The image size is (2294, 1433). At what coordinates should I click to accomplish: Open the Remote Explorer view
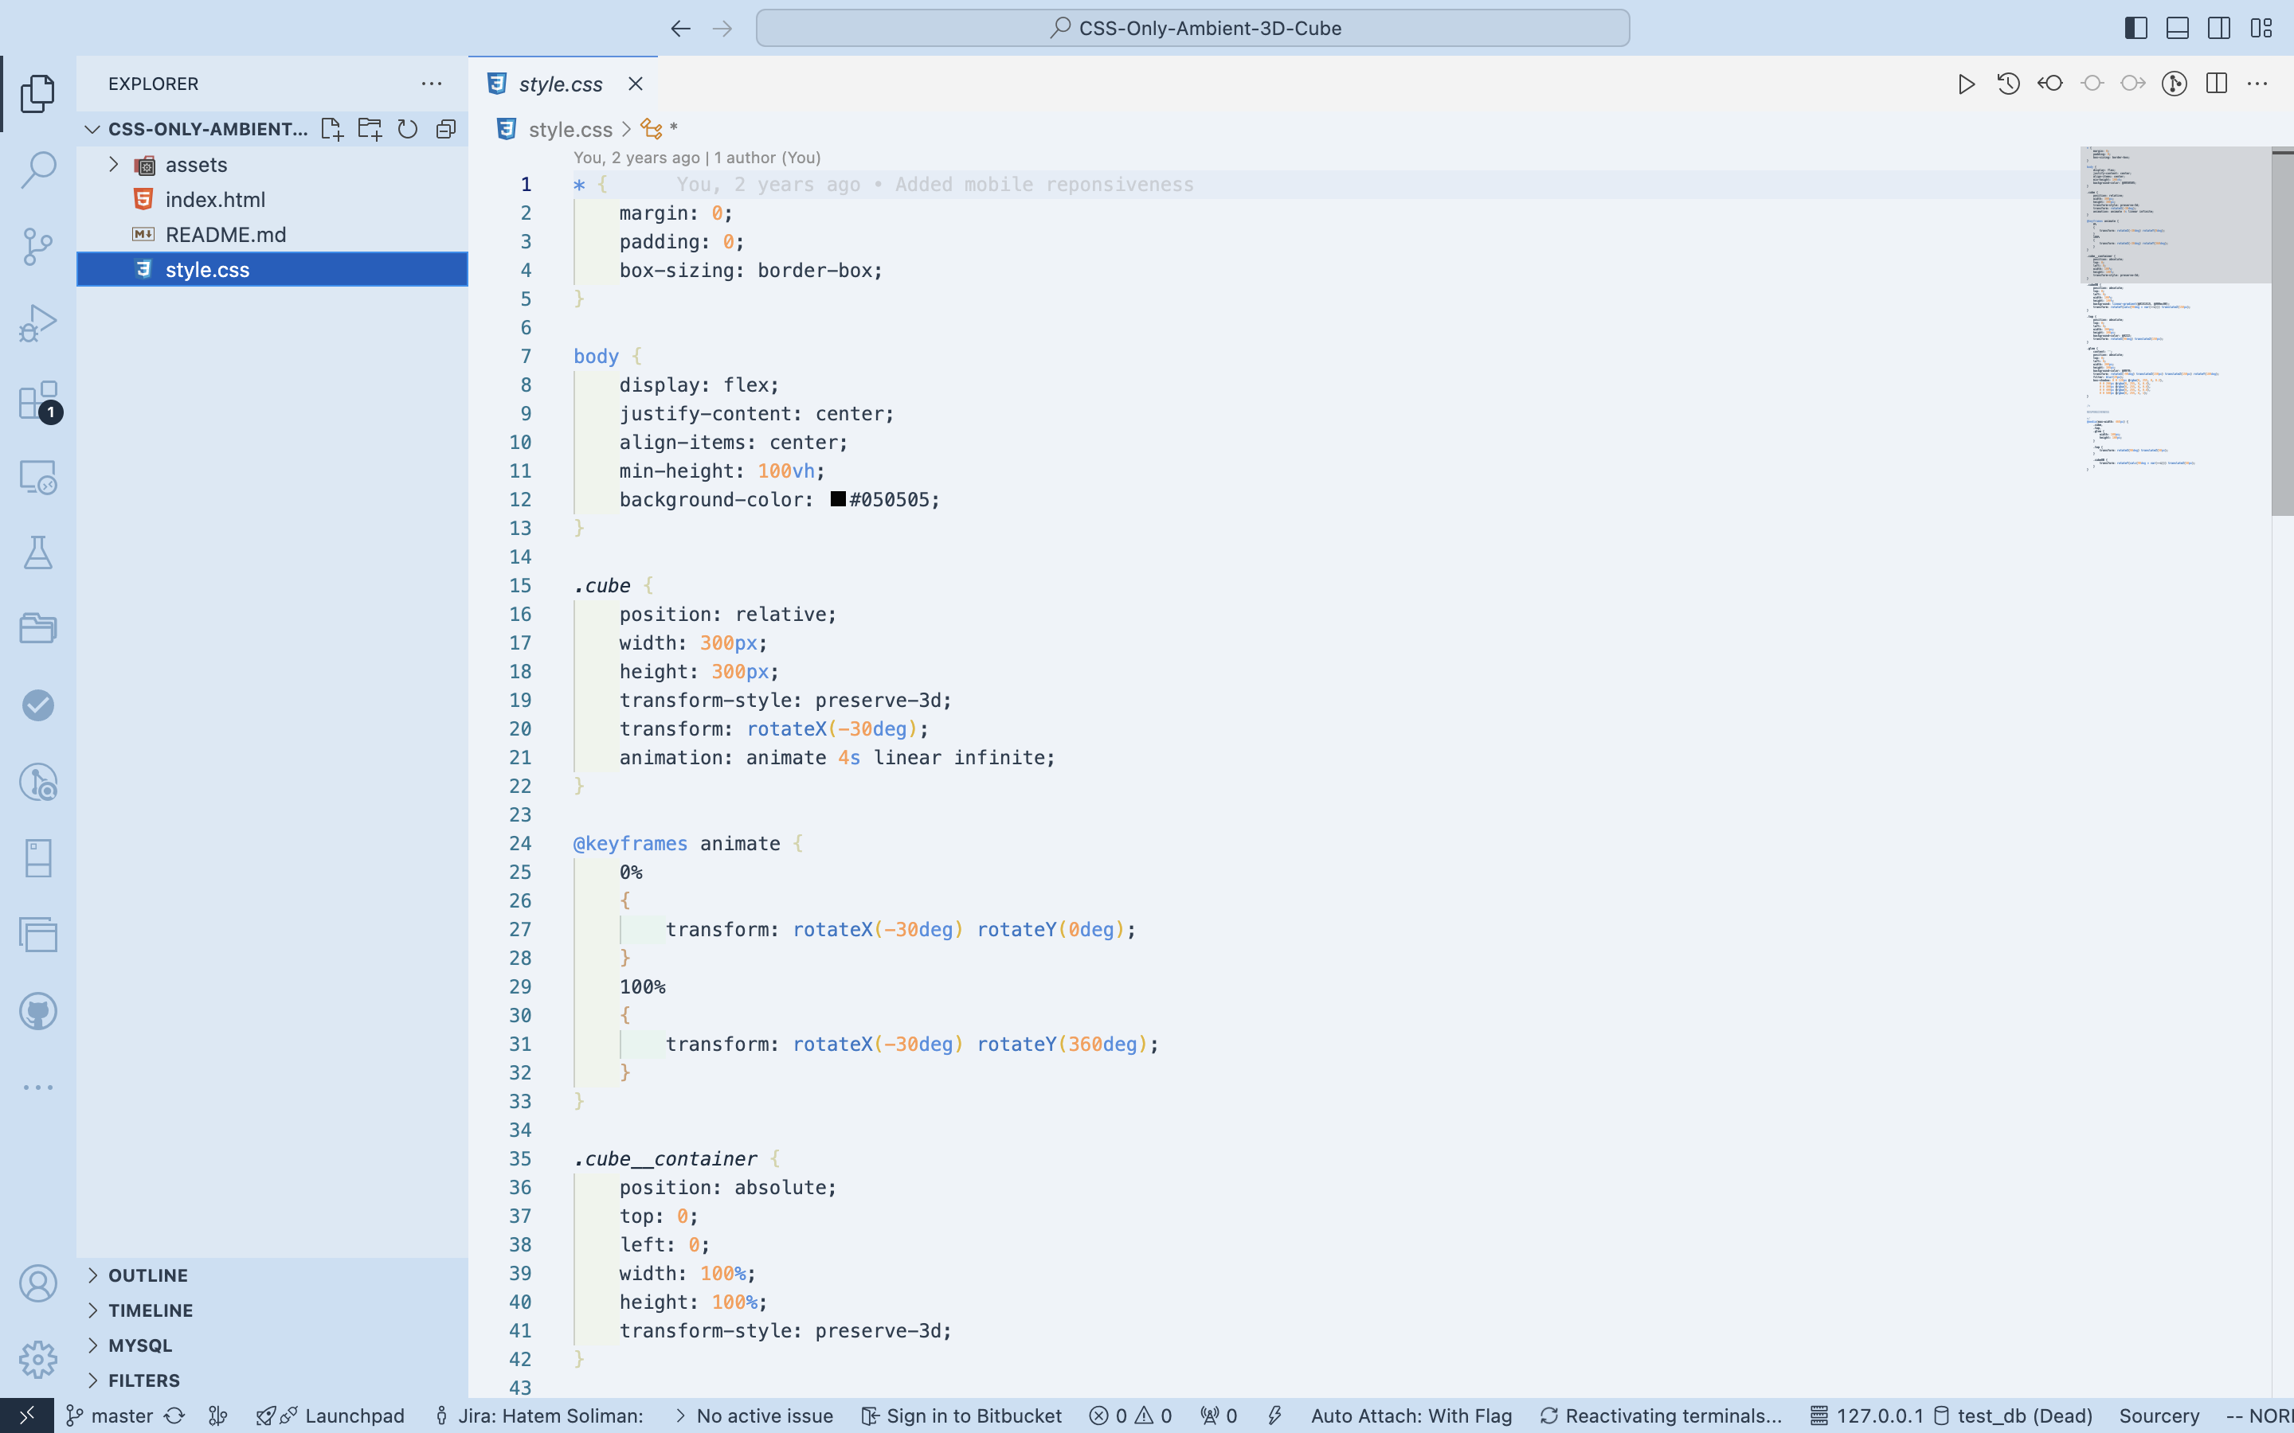click(x=38, y=477)
